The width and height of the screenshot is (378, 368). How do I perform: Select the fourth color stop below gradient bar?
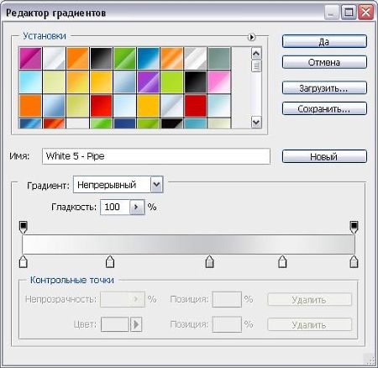[282, 261]
